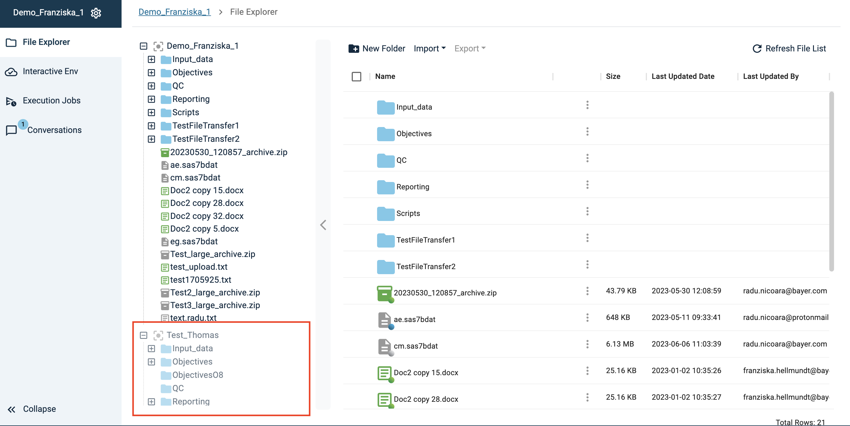850x426 pixels.
Task: Click the Interactive Env cloud icon
Action: (11, 72)
